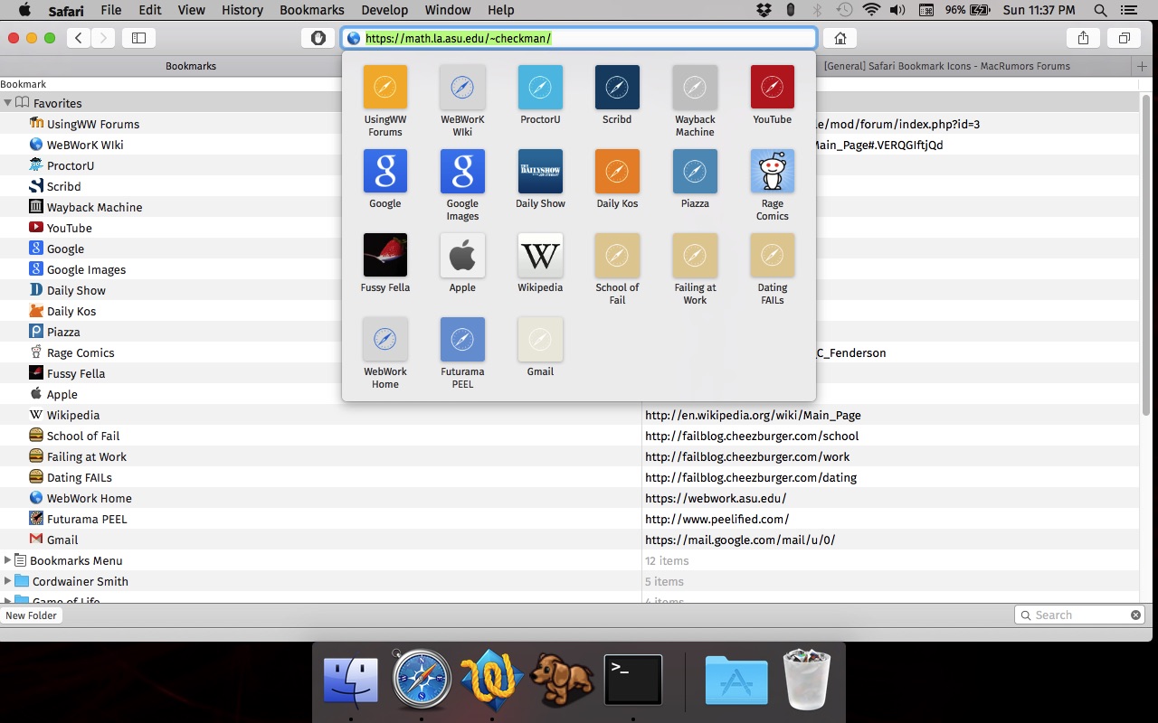Go back with the back arrow
1158x723 pixels.
[x=80, y=38]
